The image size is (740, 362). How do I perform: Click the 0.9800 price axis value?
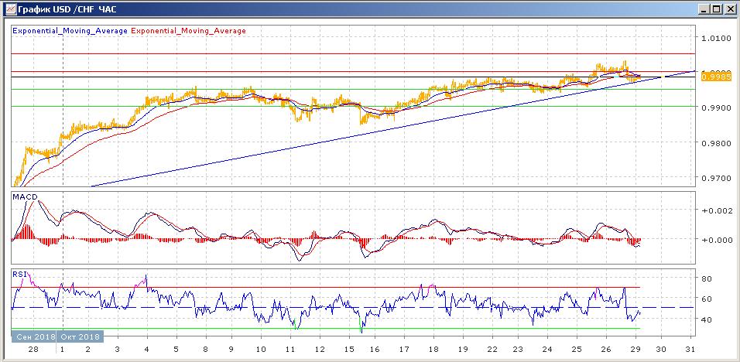click(716, 143)
